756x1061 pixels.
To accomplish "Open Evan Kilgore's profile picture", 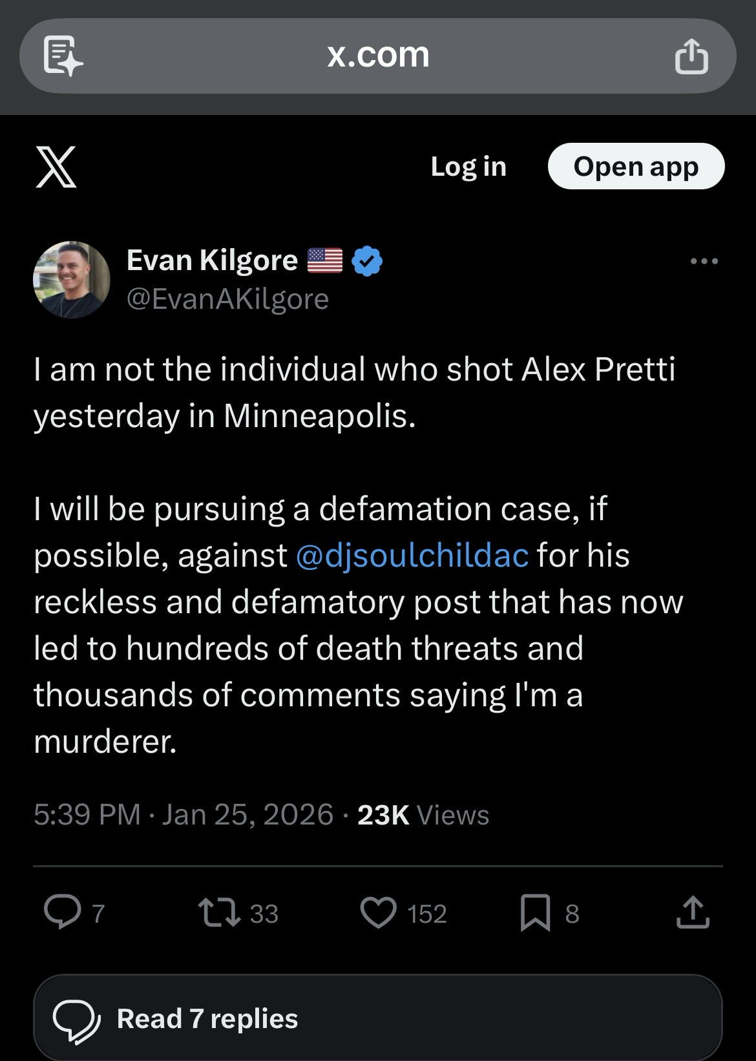I will pyautogui.click(x=71, y=279).
